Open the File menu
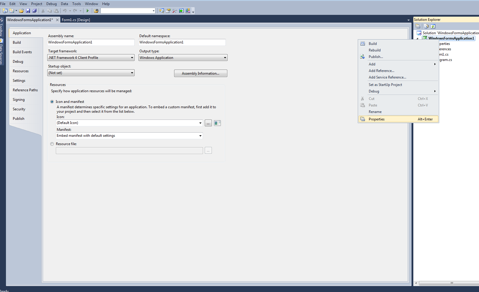479x292 pixels. (3, 4)
